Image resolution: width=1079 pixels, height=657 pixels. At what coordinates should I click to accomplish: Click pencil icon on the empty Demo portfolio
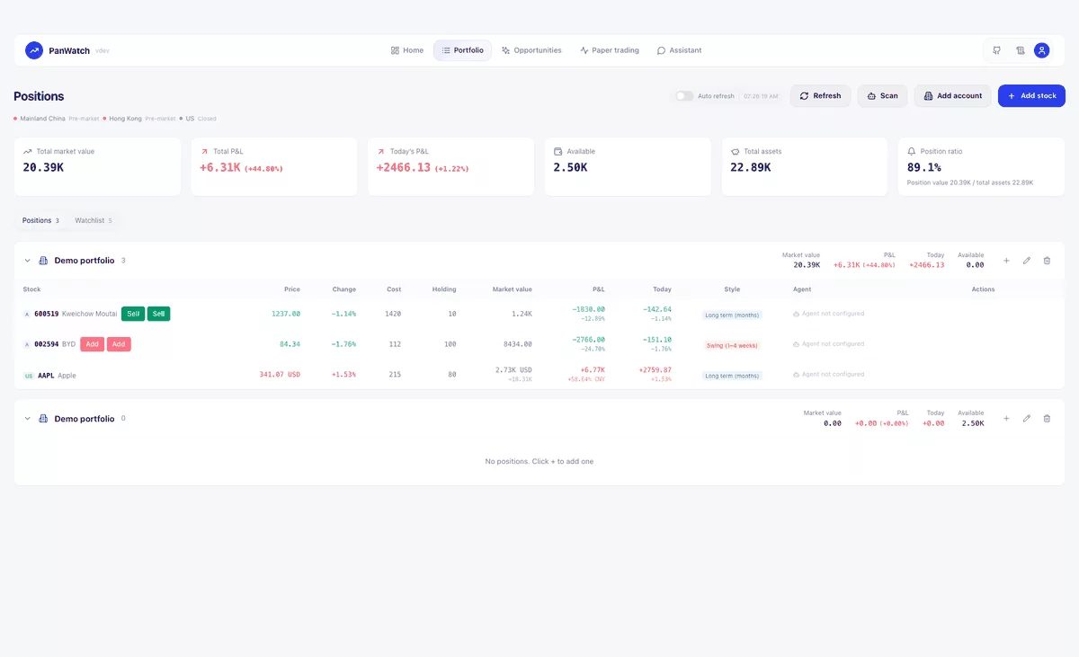(x=1027, y=419)
